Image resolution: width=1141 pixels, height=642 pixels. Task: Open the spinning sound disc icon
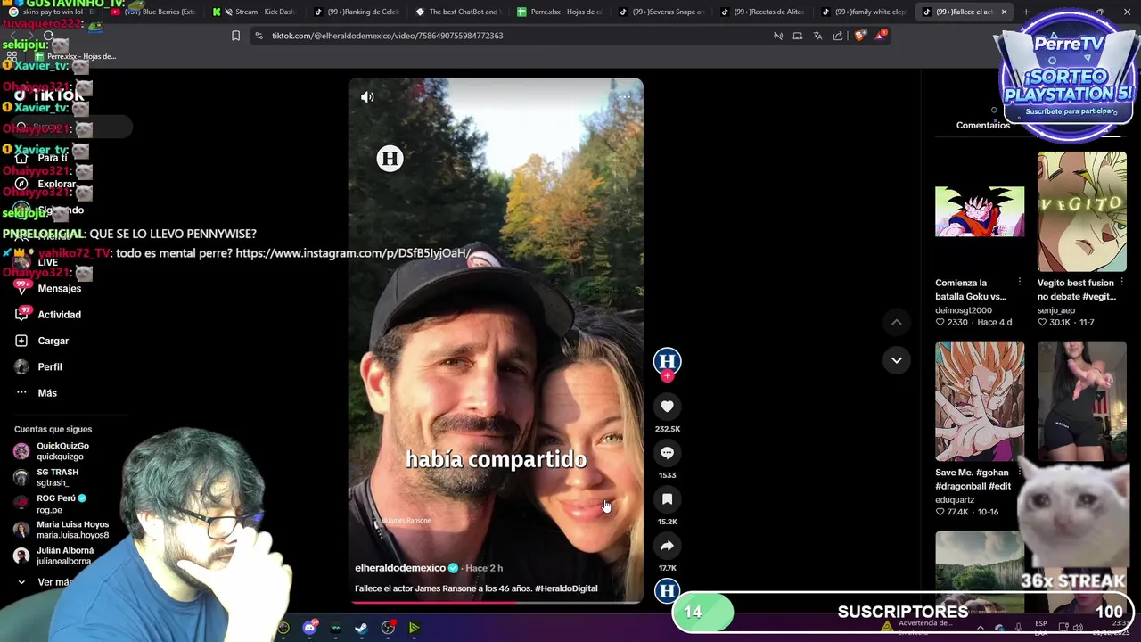667,590
